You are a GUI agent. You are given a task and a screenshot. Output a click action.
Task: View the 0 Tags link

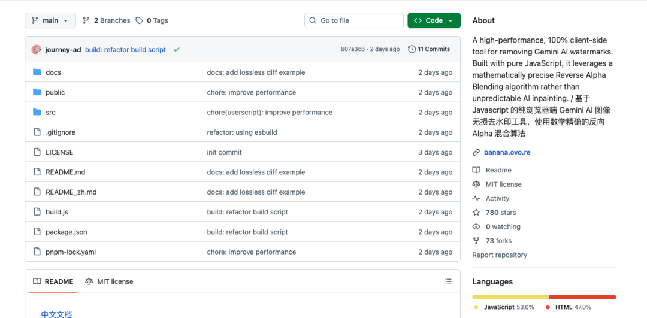pyautogui.click(x=152, y=20)
